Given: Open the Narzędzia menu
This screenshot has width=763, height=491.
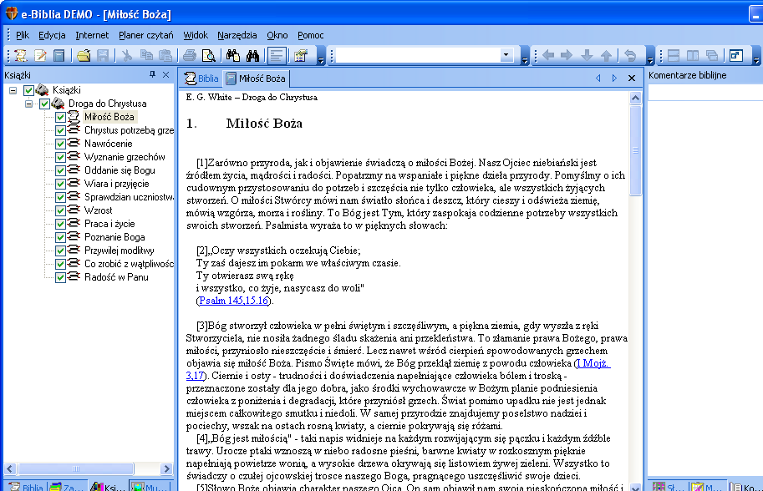Looking at the screenshot, I should click(x=237, y=35).
